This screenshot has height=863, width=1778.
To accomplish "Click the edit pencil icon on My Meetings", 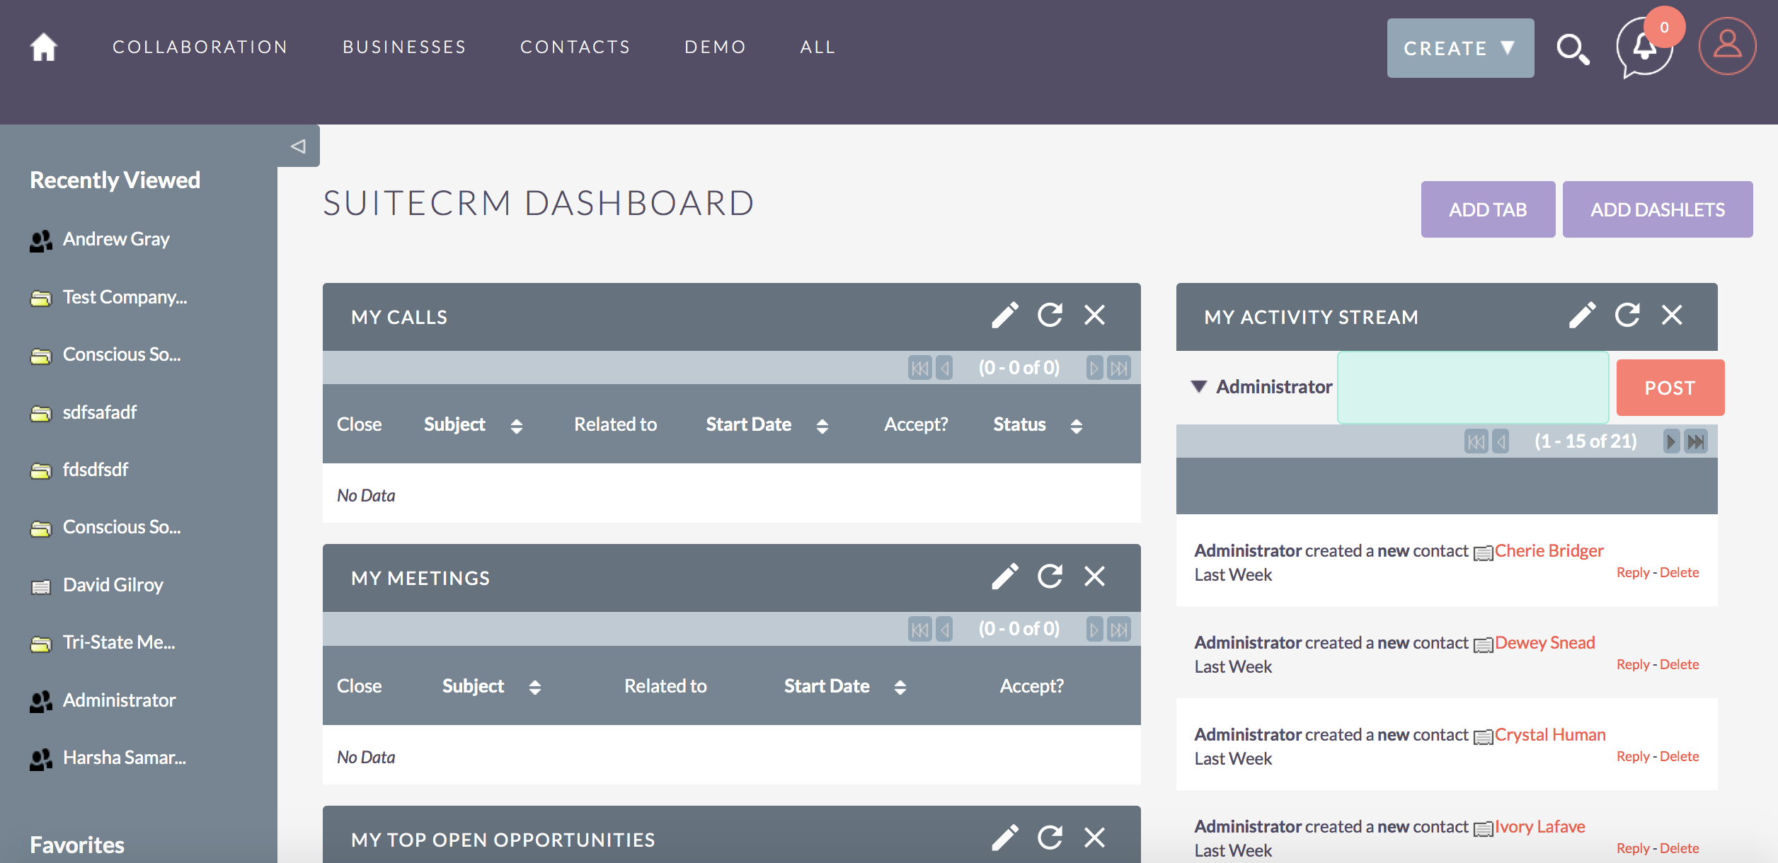I will pos(1004,578).
